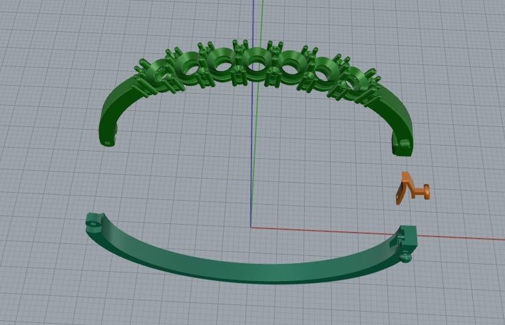The image size is (505, 325).
Task: Select the orange clasp hook piece
Action: point(412,188)
